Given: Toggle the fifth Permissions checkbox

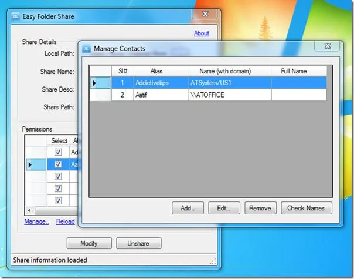Looking at the screenshot, I should [58, 200].
